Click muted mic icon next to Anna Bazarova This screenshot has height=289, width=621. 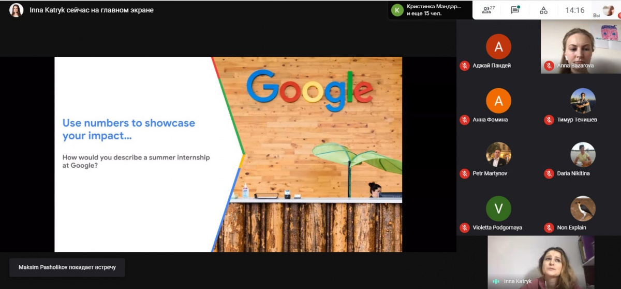549,66
